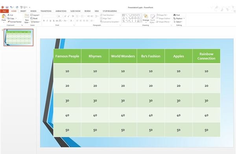Screen dimensions: 236x154
Task: Select the Star shape in gallery
Action: tap(138, 21)
